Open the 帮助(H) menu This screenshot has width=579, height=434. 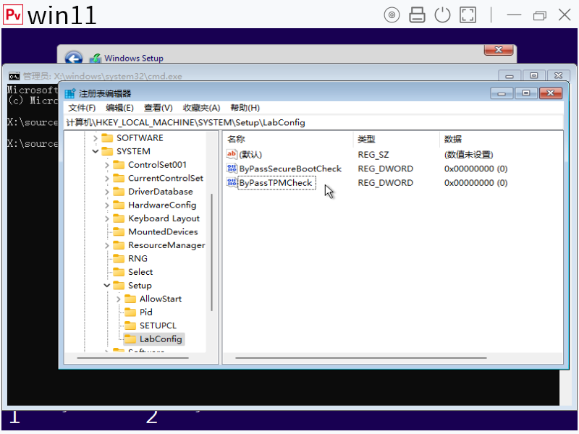[x=245, y=108]
